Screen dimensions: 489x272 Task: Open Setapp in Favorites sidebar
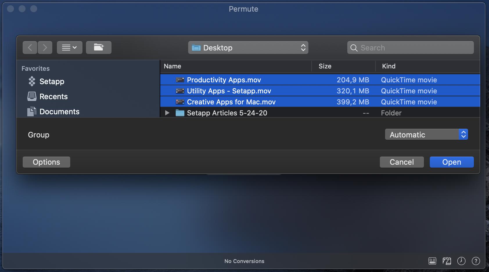point(52,81)
